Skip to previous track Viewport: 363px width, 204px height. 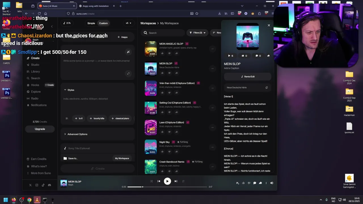159,181
